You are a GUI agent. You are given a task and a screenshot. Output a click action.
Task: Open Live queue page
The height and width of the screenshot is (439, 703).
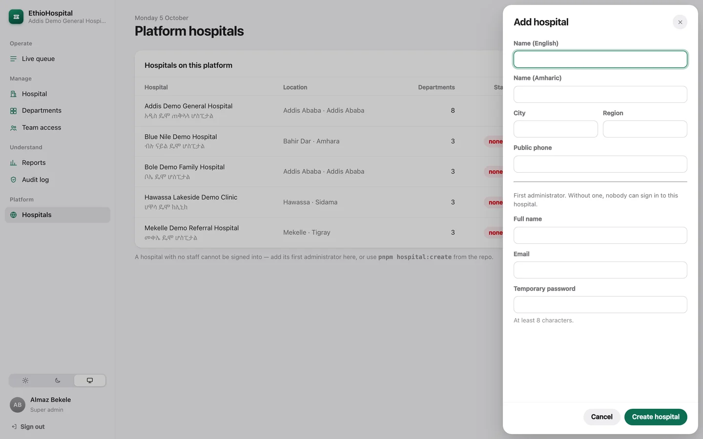[58, 59]
